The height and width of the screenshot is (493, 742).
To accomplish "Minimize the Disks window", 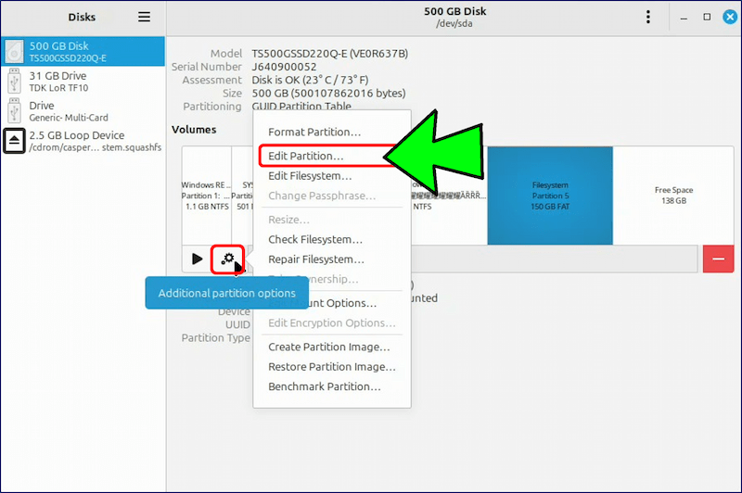I will coord(684,18).
